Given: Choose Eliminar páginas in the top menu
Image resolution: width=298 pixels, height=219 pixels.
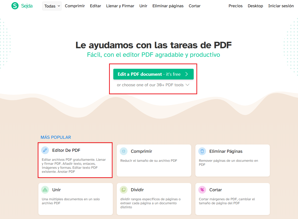Looking at the screenshot, I should click(168, 6).
